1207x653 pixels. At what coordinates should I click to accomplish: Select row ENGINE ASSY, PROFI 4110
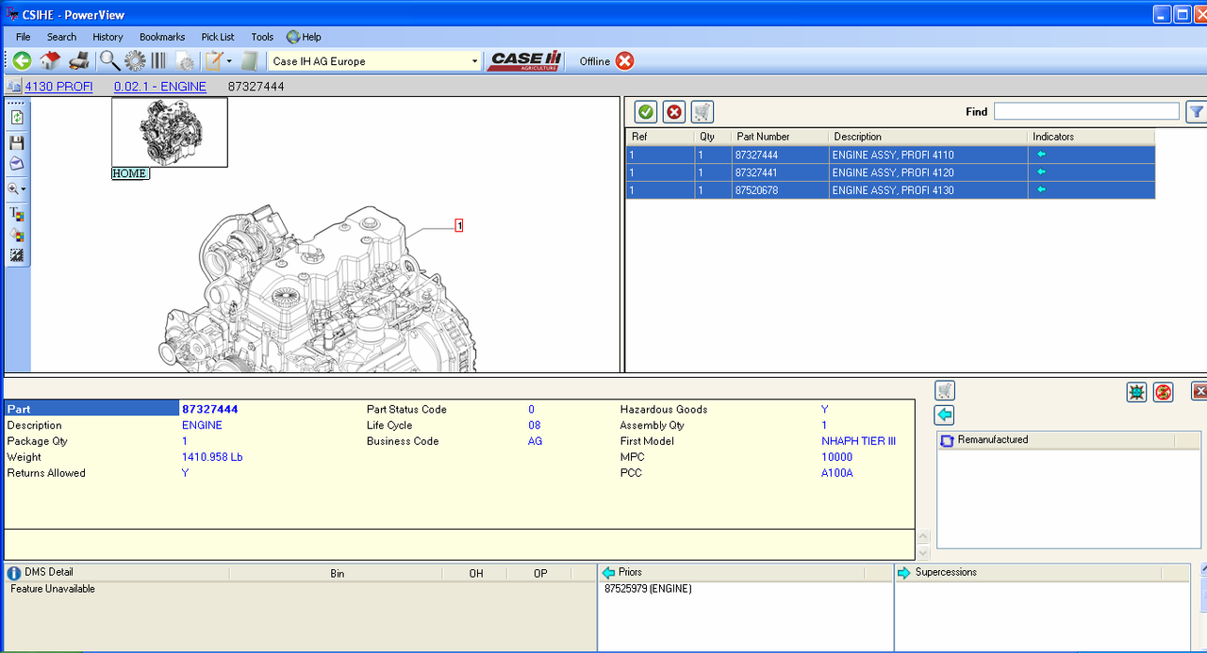point(890,155)
